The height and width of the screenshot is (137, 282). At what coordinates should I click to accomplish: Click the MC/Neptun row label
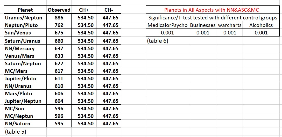coord(25,116)
